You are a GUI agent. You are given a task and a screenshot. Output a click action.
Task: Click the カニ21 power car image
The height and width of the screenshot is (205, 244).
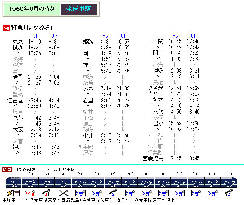point(14,182)
